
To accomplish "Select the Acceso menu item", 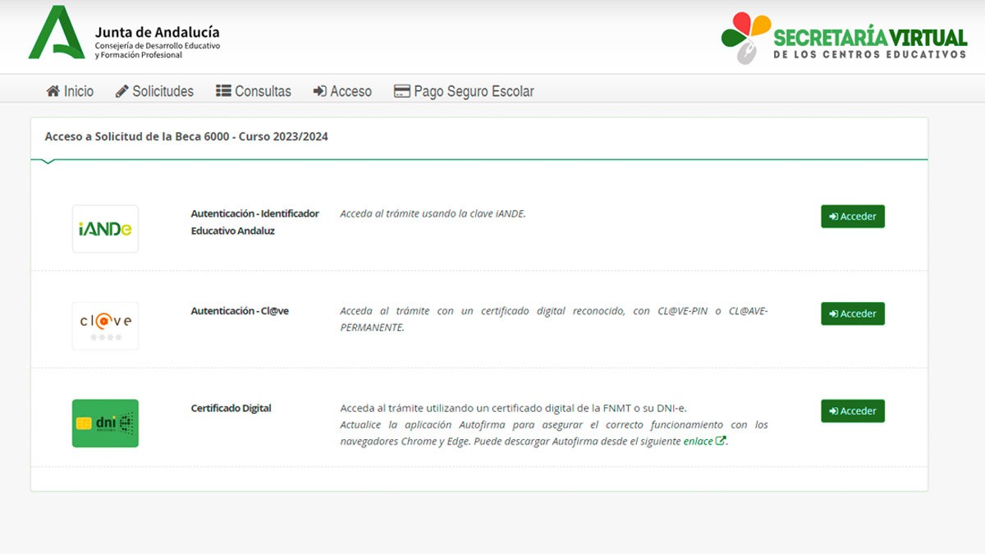I will 342,91.
